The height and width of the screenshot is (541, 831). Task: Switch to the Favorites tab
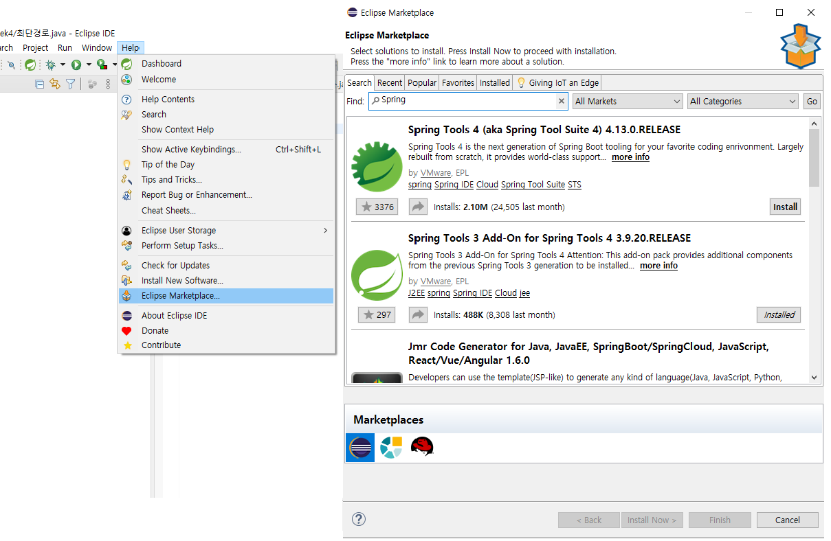(x=458, y=83)
